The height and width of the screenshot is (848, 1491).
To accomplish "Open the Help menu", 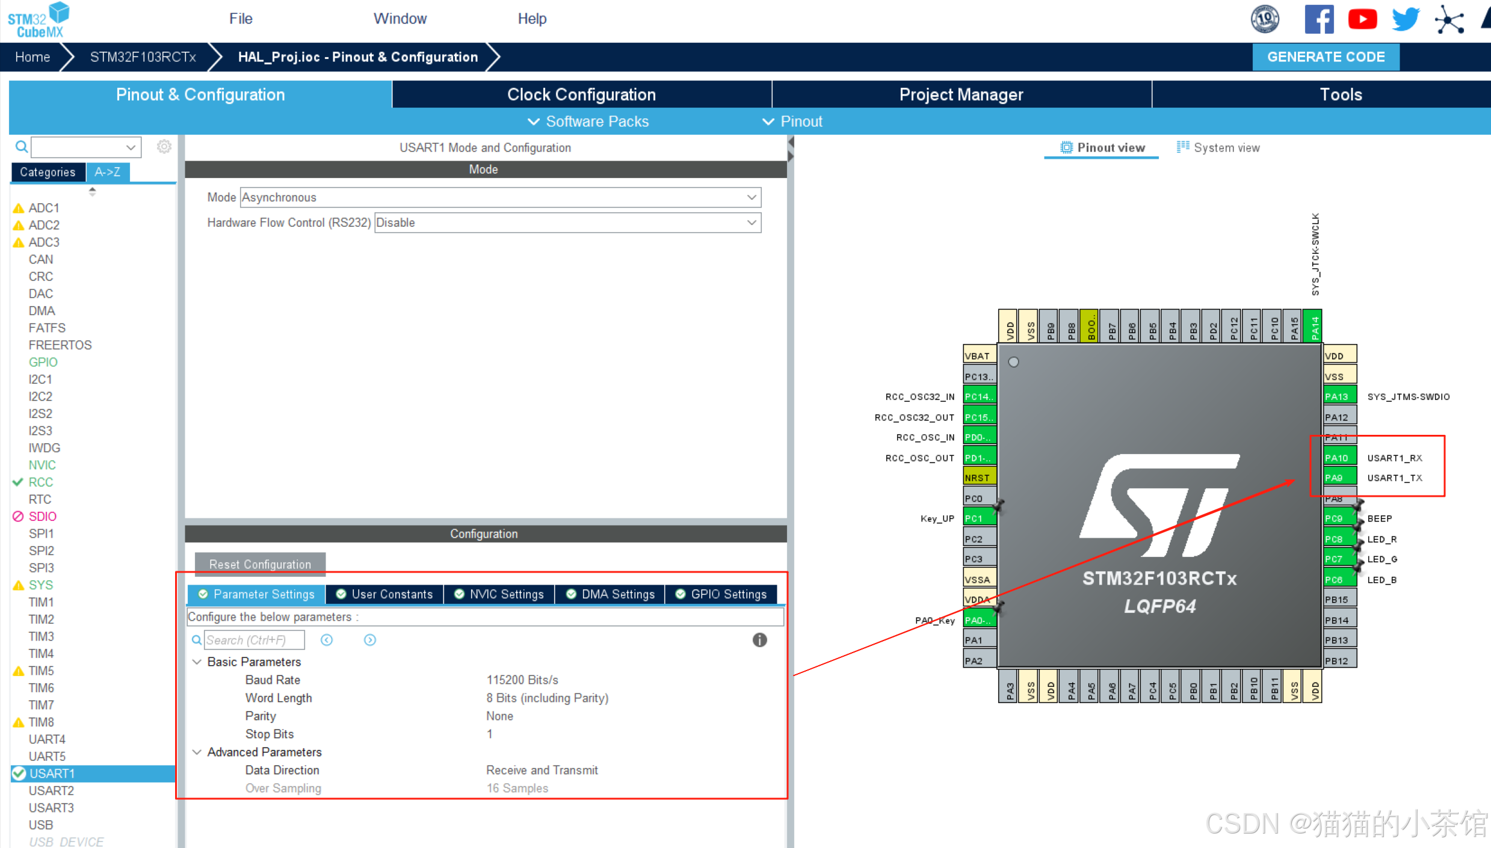I will pyautogui.click(x=532, y=19).
